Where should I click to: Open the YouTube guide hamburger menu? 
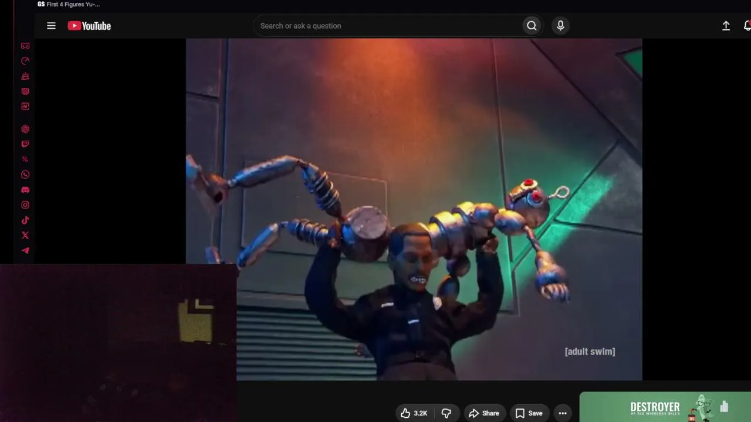tap(51, 26)
